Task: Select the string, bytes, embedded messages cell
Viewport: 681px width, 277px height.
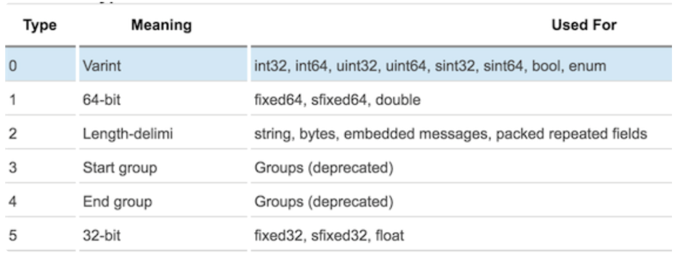Action: click(x=450, y=134)
